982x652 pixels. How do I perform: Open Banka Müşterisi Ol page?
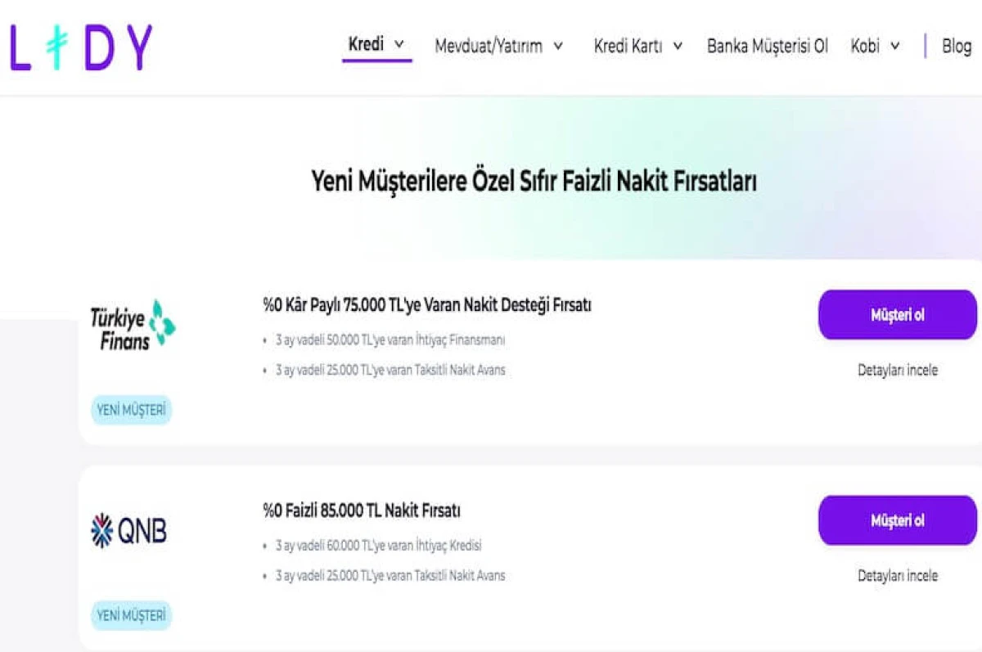pos(768,46)
